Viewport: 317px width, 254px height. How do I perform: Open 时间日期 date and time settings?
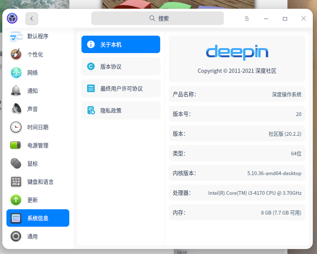(38, 127)
